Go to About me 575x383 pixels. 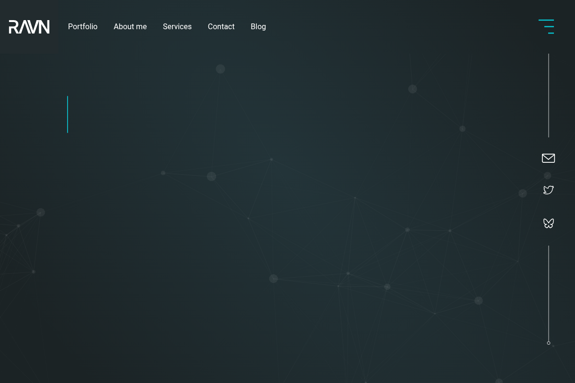tap(130, 27)
